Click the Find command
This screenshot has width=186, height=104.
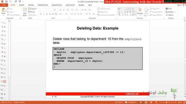(x=169, y=9)
